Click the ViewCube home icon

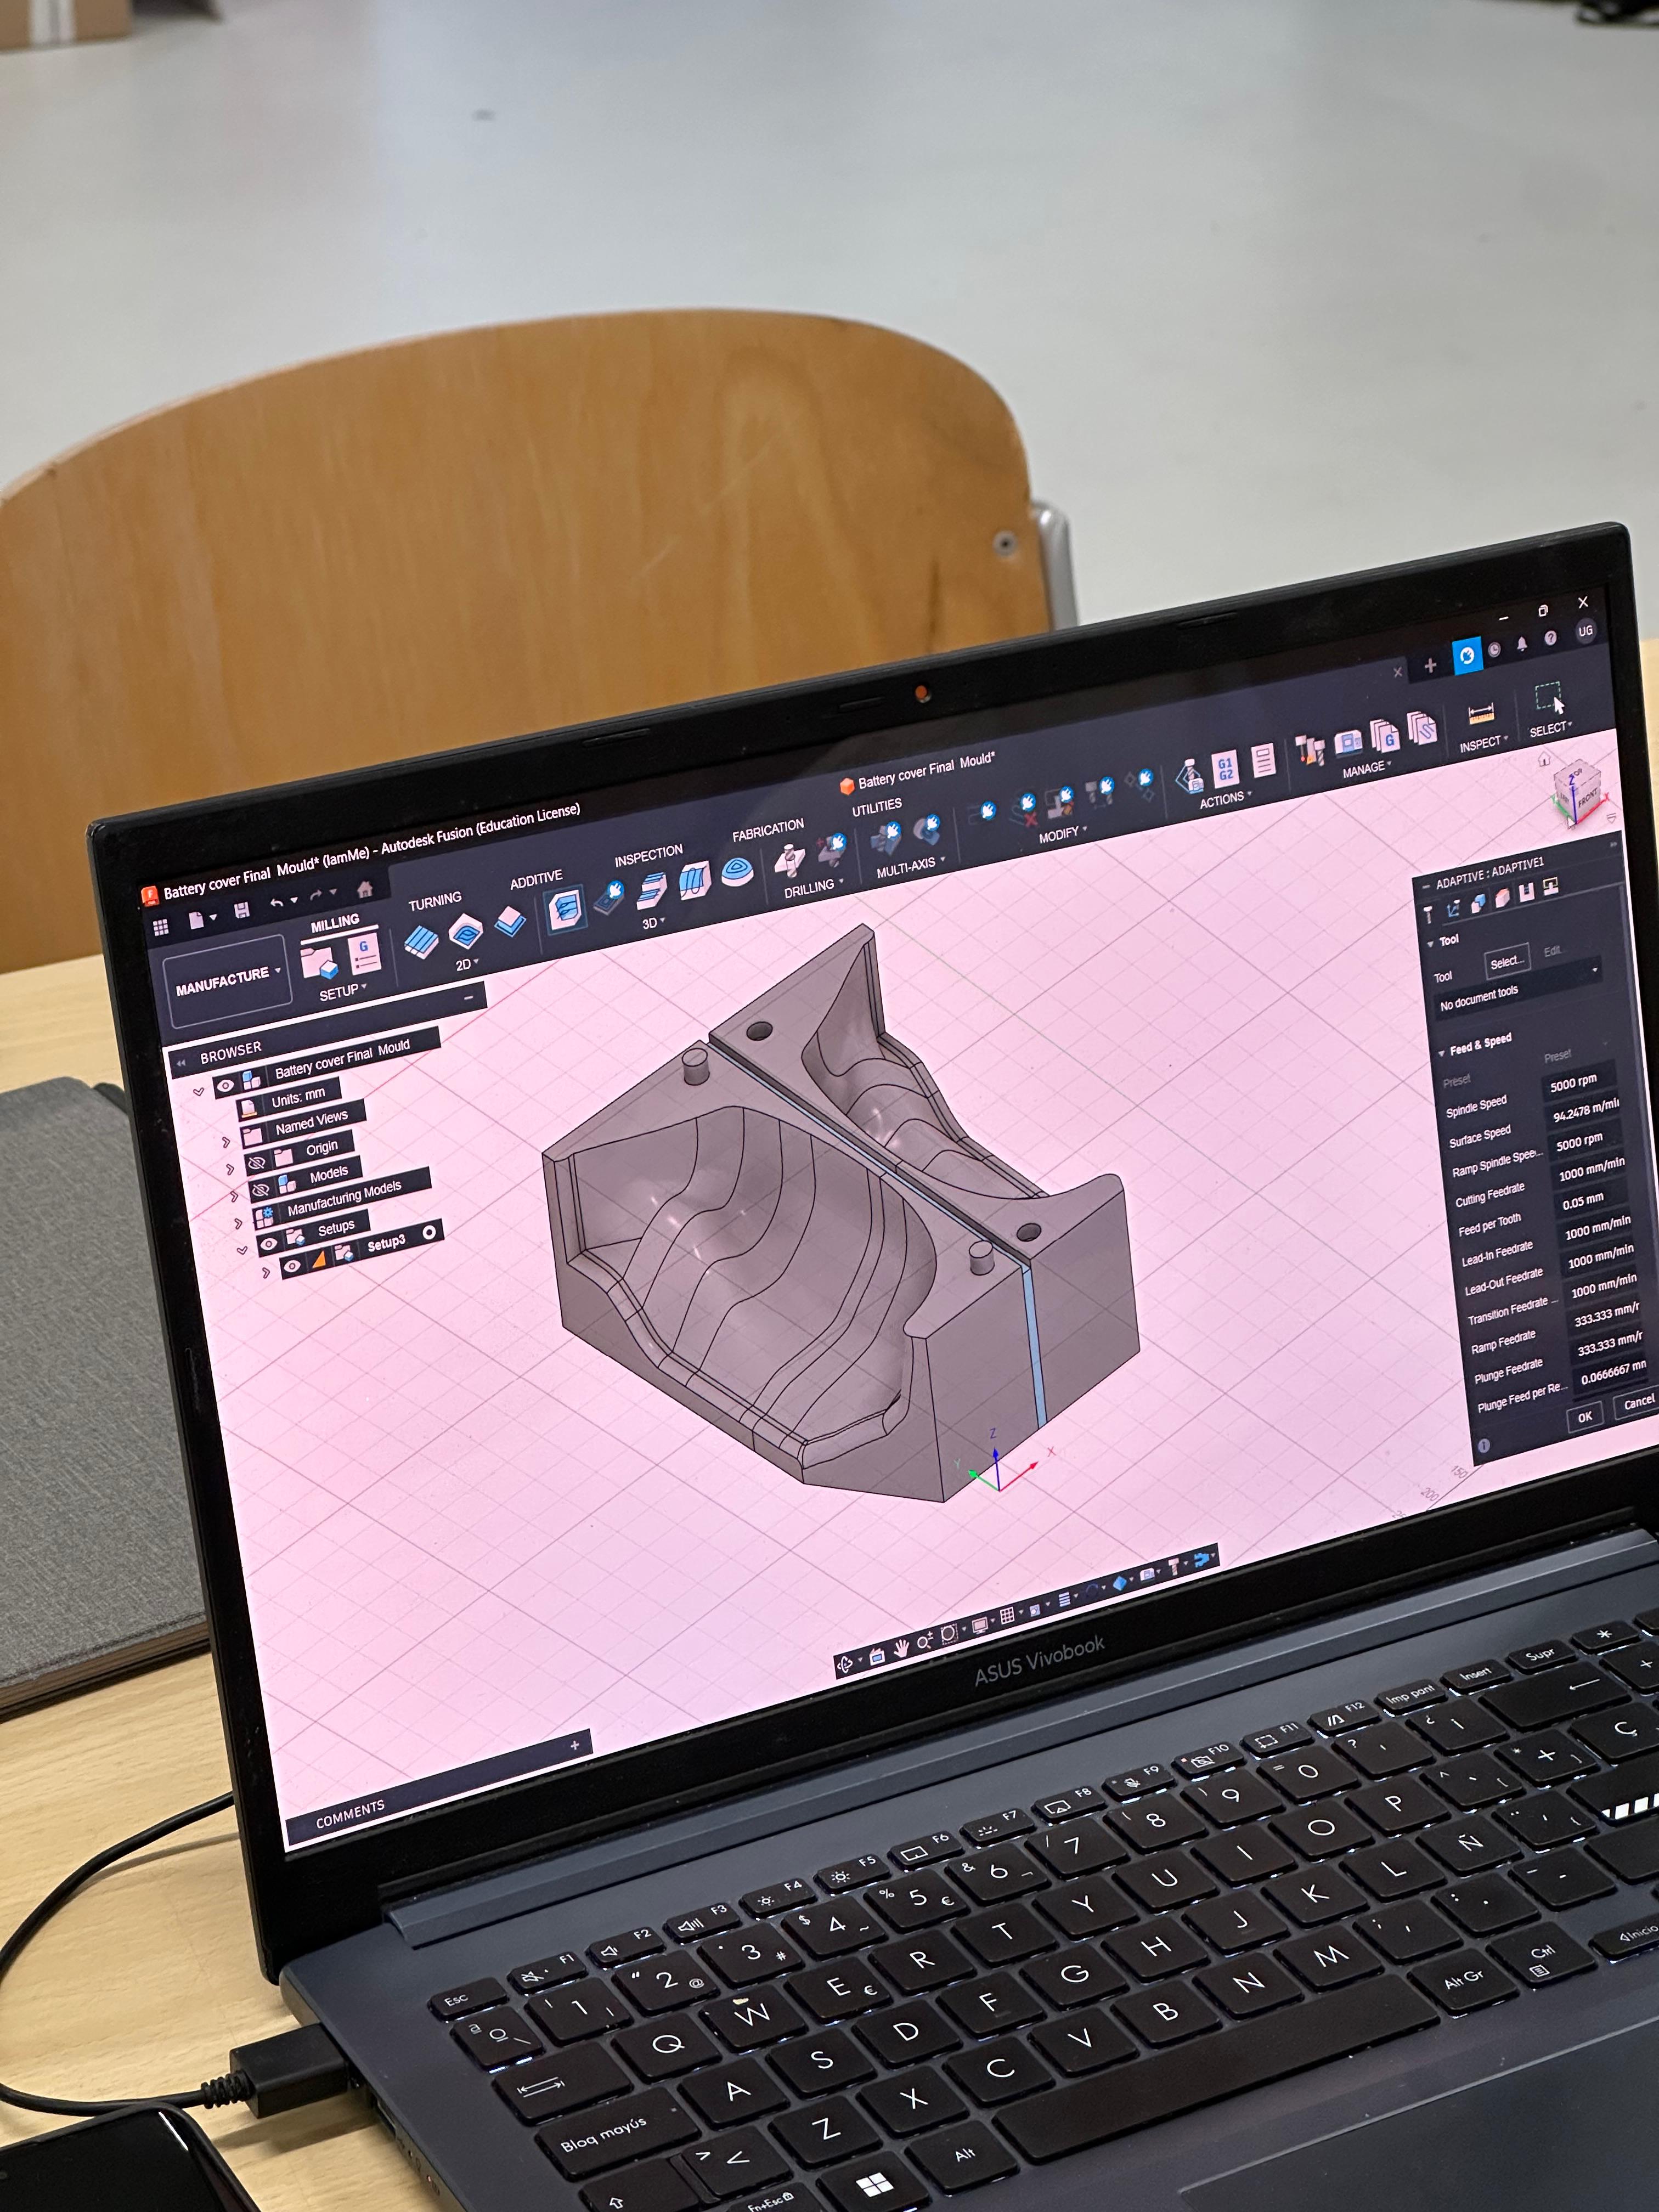[1544, 760]
